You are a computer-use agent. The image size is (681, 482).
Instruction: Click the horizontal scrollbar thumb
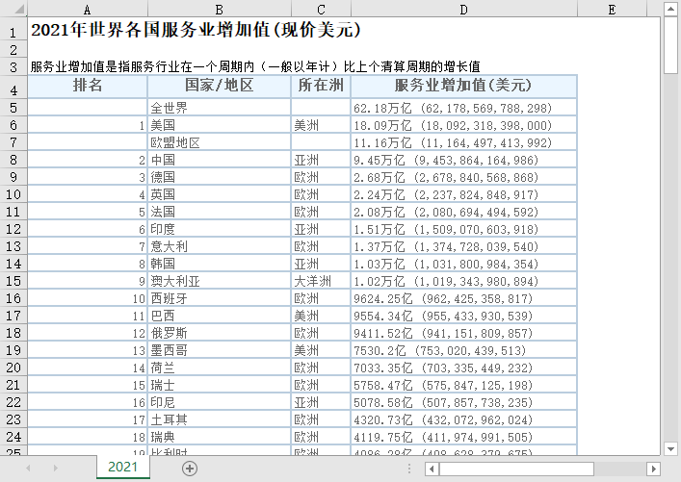516,469
